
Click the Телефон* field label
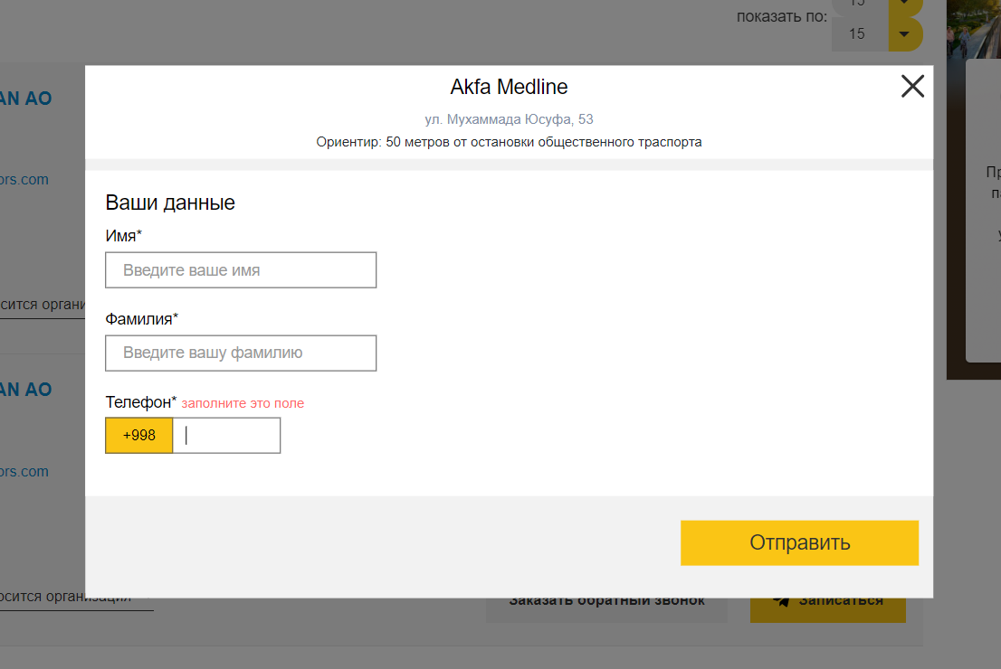click(140, 402)
